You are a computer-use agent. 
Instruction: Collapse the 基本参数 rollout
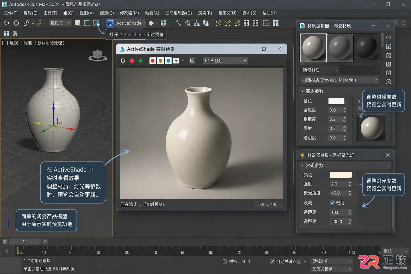(x=302, y=91)
